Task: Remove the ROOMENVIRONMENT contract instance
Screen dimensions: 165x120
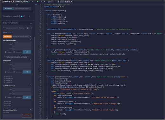Action: coord(31,28)
